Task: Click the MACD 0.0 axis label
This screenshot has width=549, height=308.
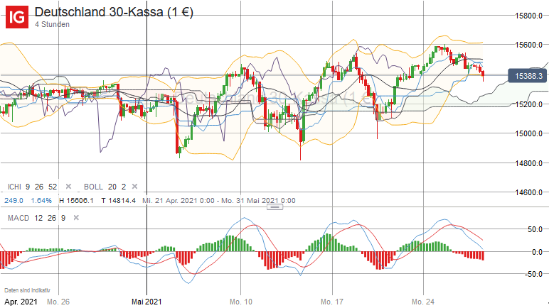Action: [537, 252]
